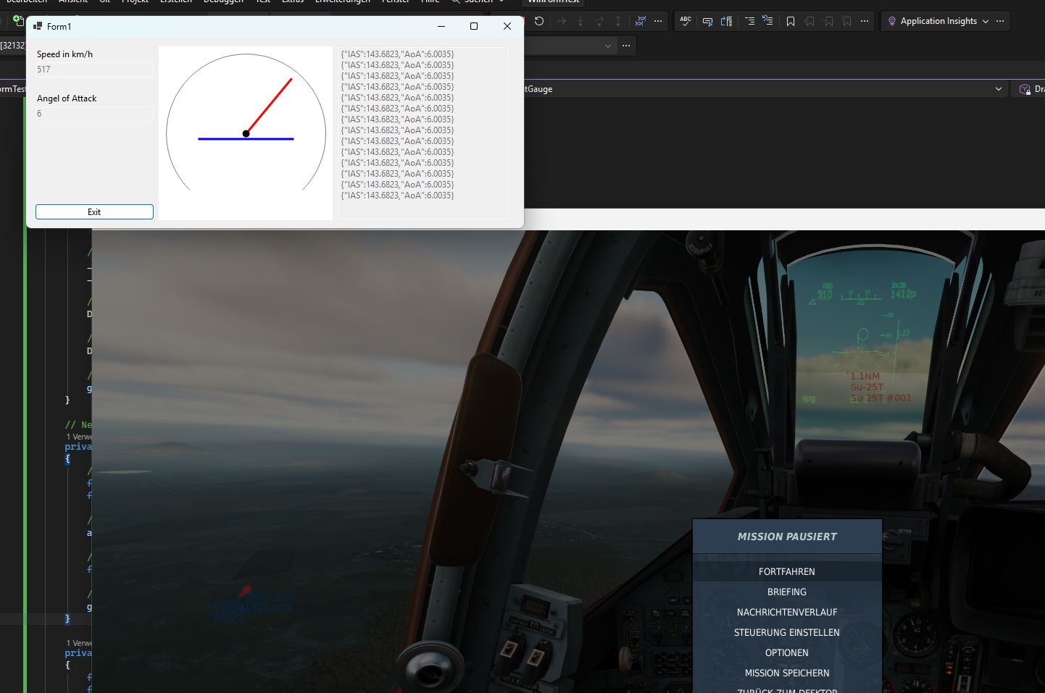Open overflow menu next to Application Insights

pyautogui.click(x=1000, y=21)
